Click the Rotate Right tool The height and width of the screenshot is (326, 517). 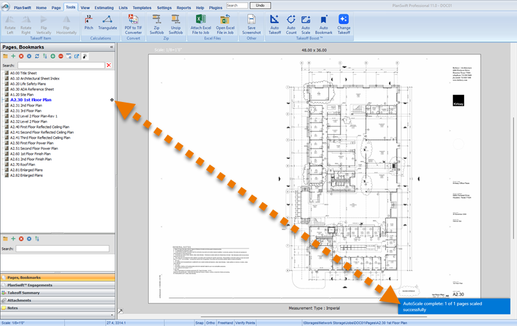pos(26,25)
